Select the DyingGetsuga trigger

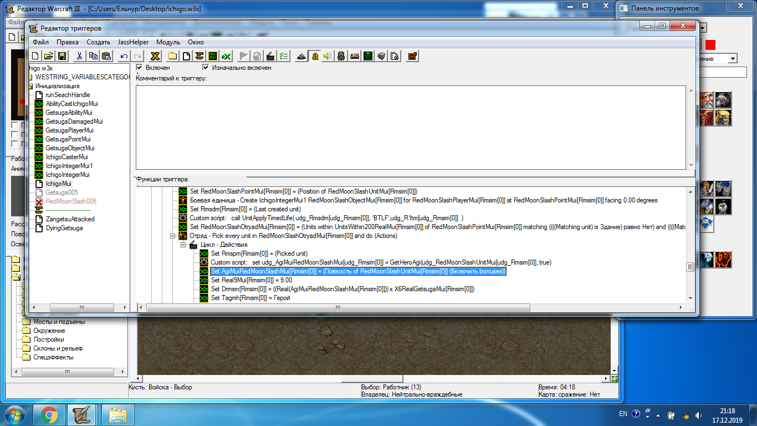click(64, 228)
